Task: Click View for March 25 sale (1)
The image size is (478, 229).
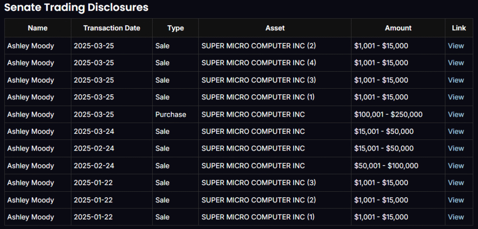Action: pyautogui.click(x=456, y=97)
